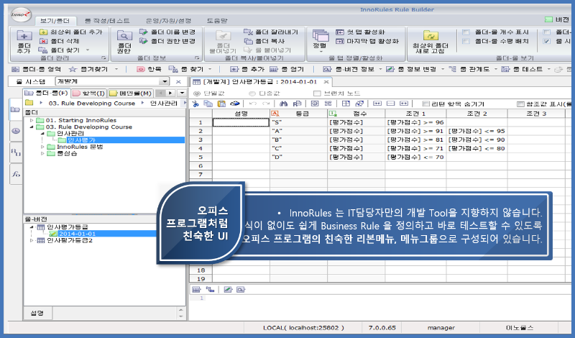
Task: Collapse 03. Rule Developing Course folder
Action: [32, 127]
